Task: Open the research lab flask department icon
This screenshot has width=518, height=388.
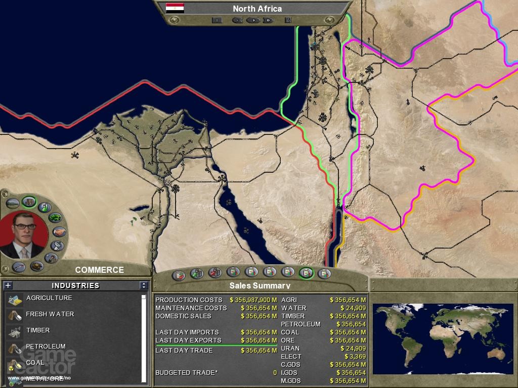Action: [46, 207]
